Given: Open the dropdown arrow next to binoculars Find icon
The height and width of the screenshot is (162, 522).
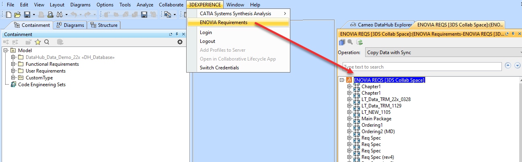Looking at the screenshot, I should tap(66, 15).
